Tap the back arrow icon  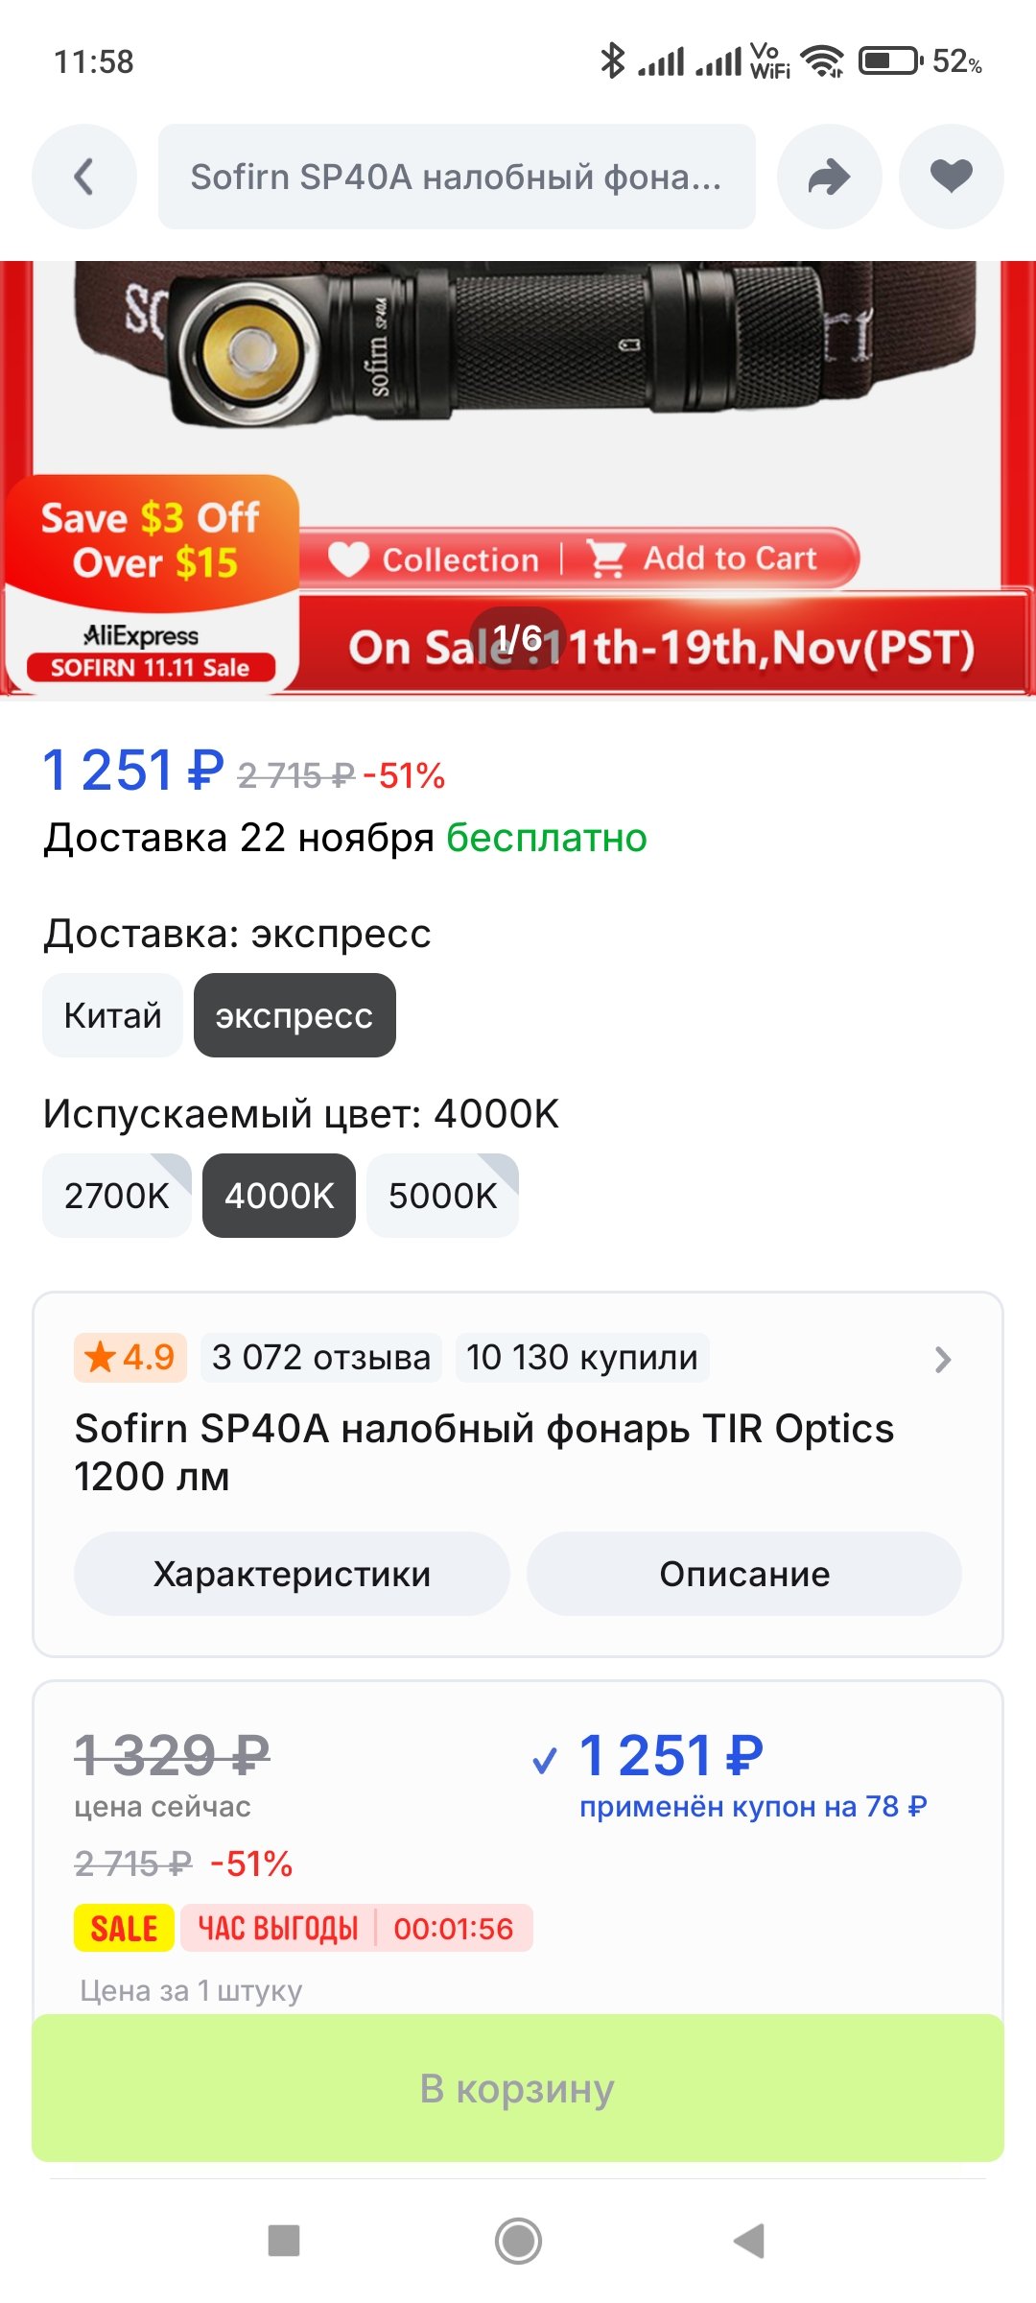(84, 177)
